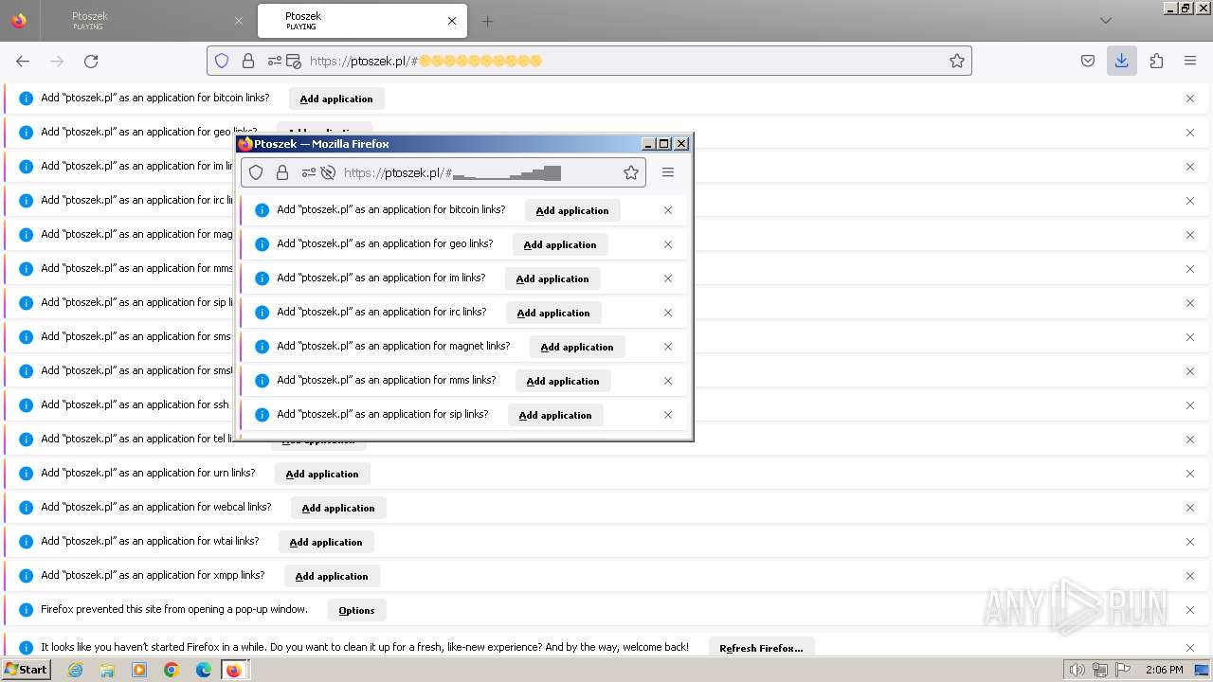
Task: Open lock icon in popup window
Action: coord(282,172)
